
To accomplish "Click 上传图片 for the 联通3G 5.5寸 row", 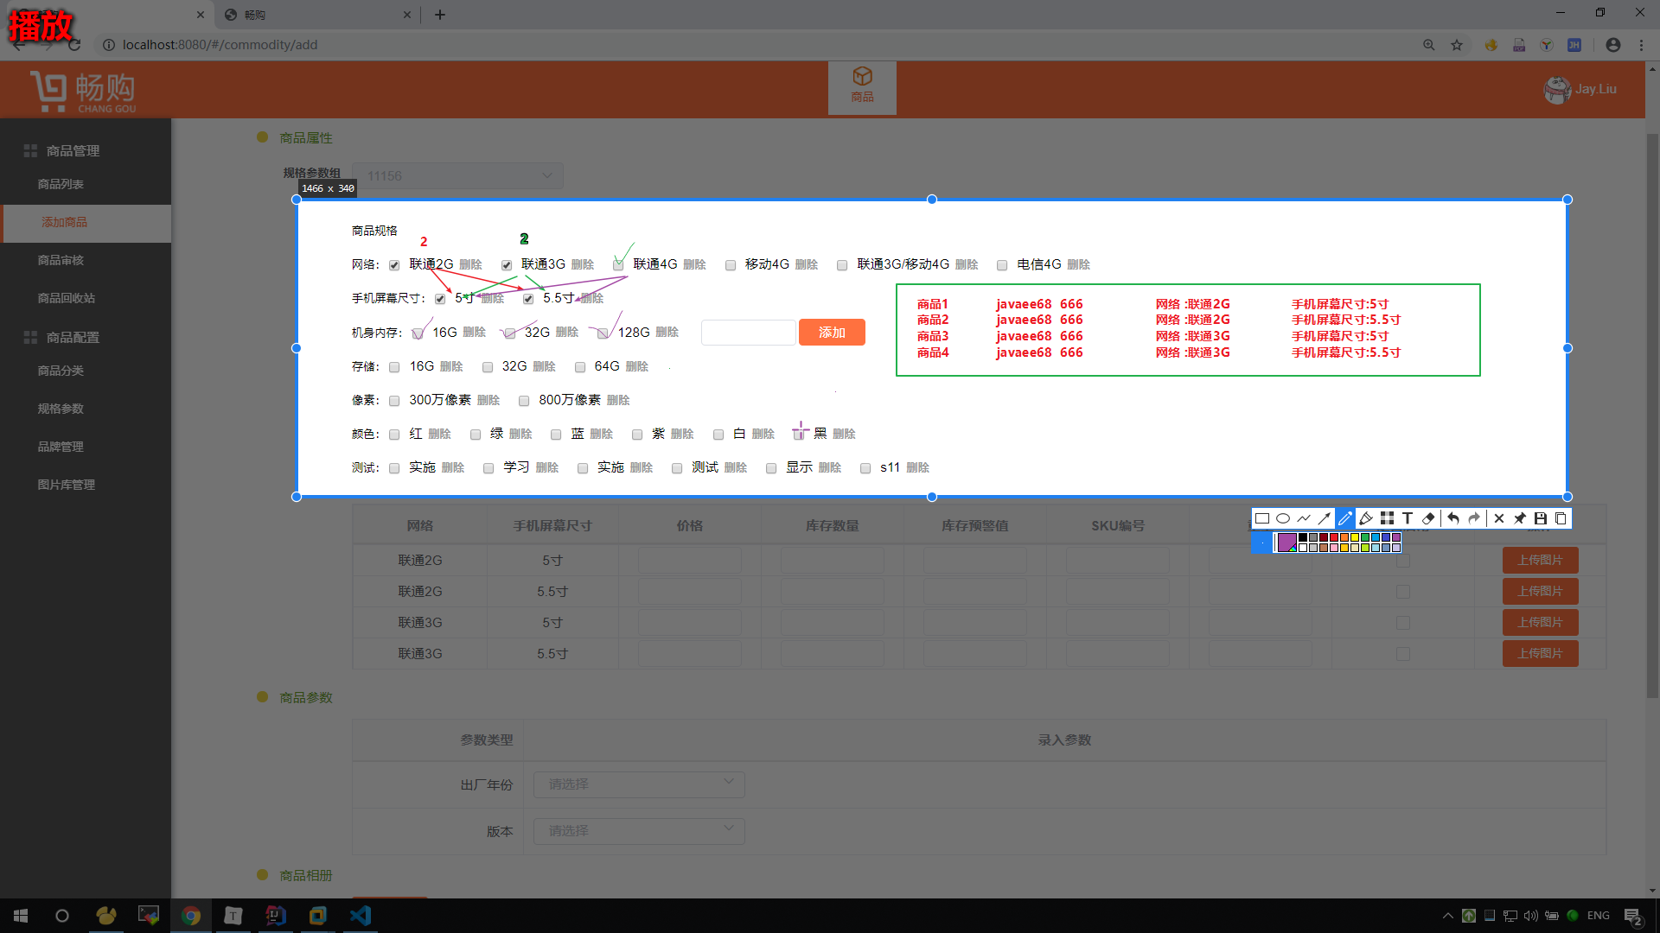I will coord(1540,653).
